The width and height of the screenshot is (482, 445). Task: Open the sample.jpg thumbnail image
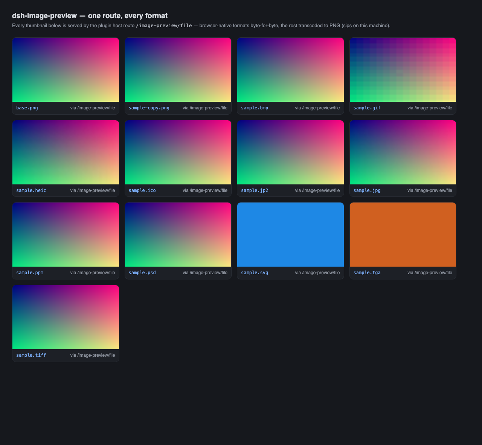click(x=403, y=152)
